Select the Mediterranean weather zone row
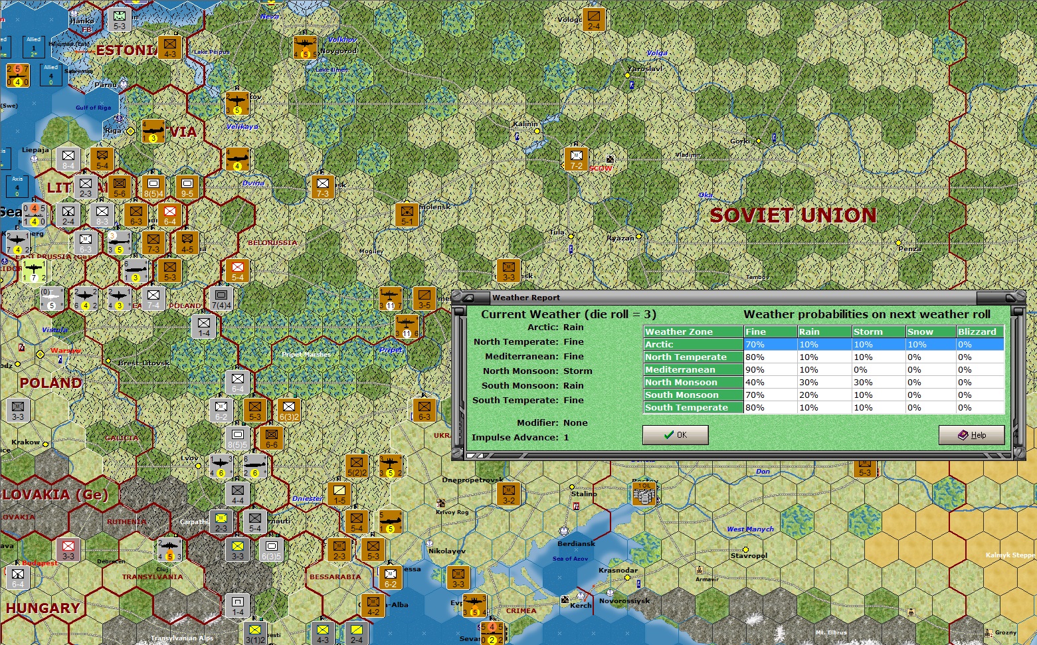The width and height of the screenshot is (1037, 645). point(824,369)
